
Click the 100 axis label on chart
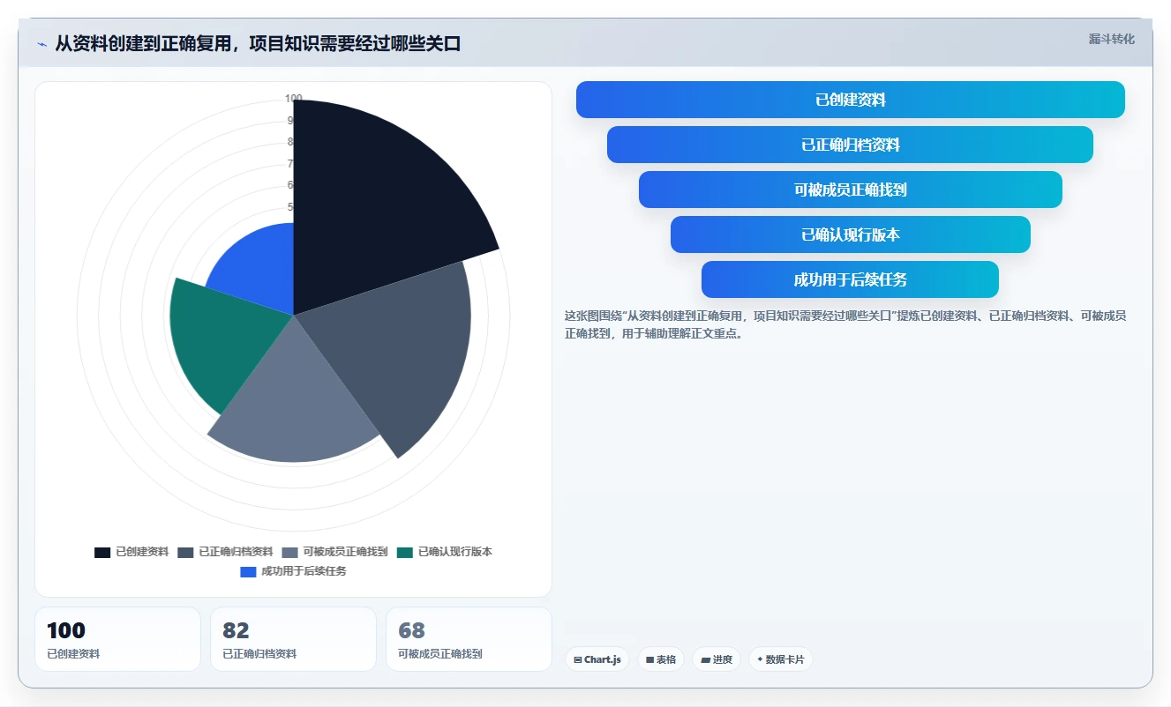[x=294, y=99]
